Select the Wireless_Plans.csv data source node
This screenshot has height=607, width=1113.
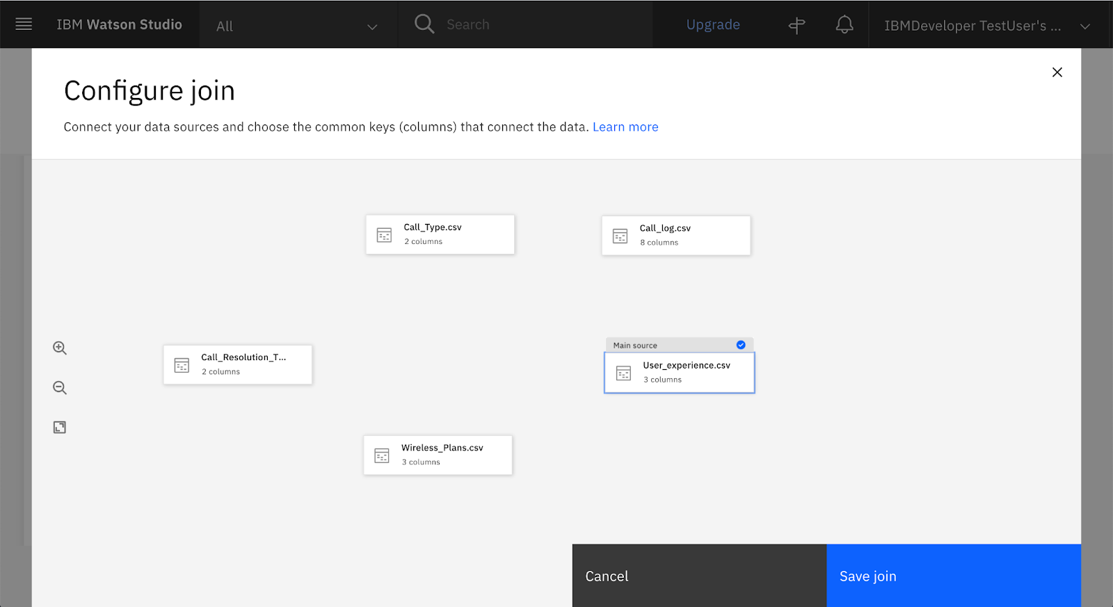click(438, 455)
